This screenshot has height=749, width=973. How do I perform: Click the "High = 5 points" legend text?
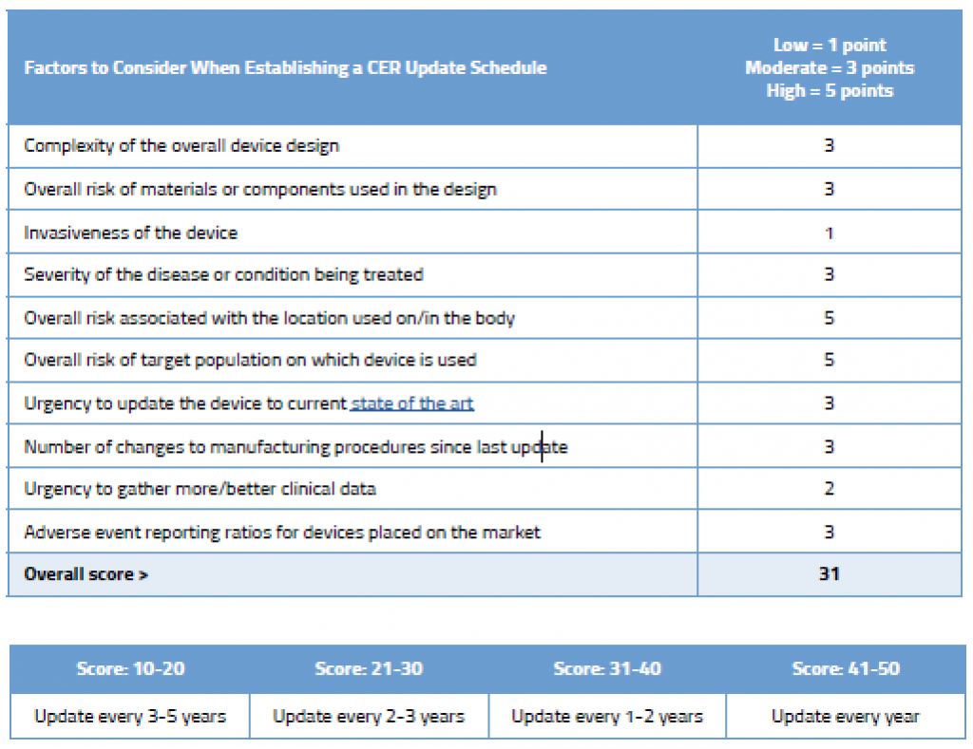pos(829,91)
